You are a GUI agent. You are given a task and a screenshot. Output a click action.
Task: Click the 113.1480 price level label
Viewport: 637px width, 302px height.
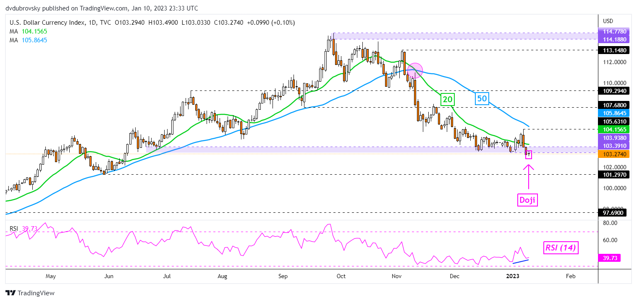point(614,50)
